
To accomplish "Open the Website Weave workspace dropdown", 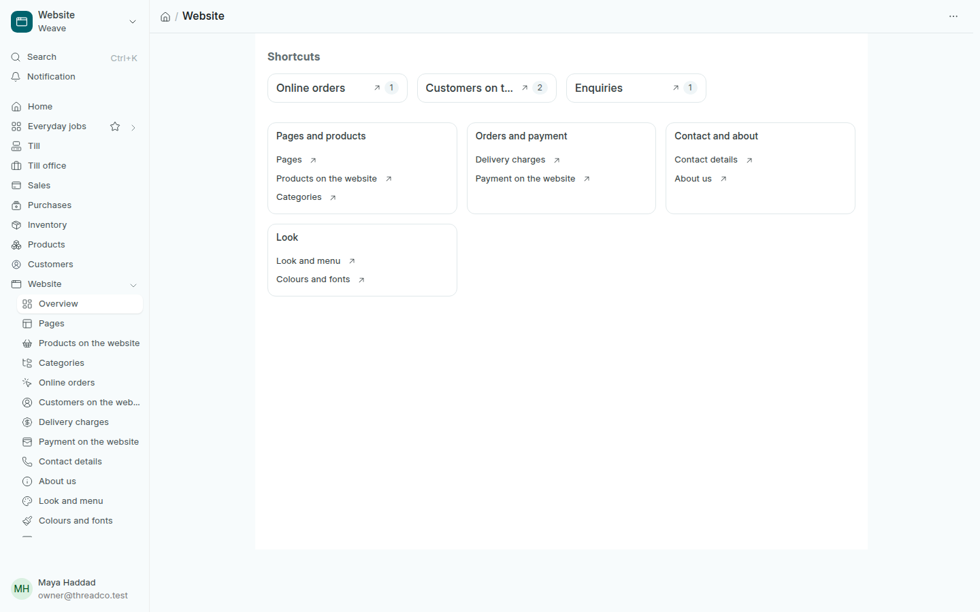I will click(133, 22).
